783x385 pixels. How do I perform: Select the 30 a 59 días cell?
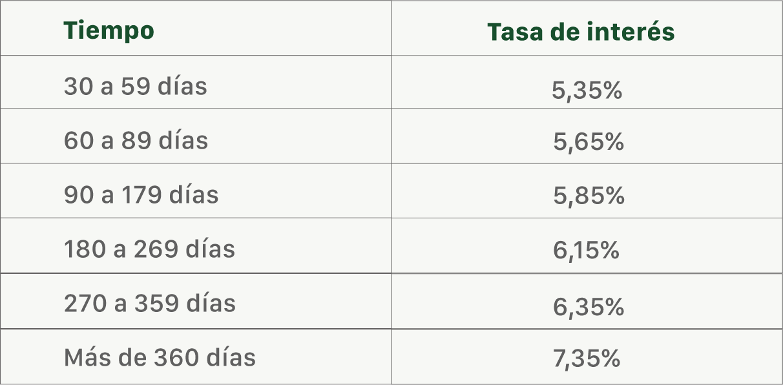[x=135, y=86]
